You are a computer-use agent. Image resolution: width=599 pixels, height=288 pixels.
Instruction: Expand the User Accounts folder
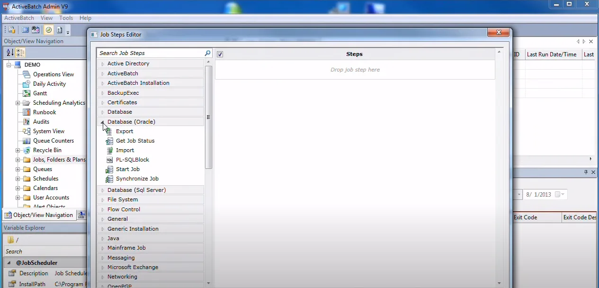(18, 198)
